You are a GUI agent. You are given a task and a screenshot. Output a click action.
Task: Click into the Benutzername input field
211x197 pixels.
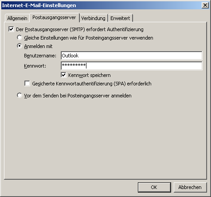click(x=131, y=56)
